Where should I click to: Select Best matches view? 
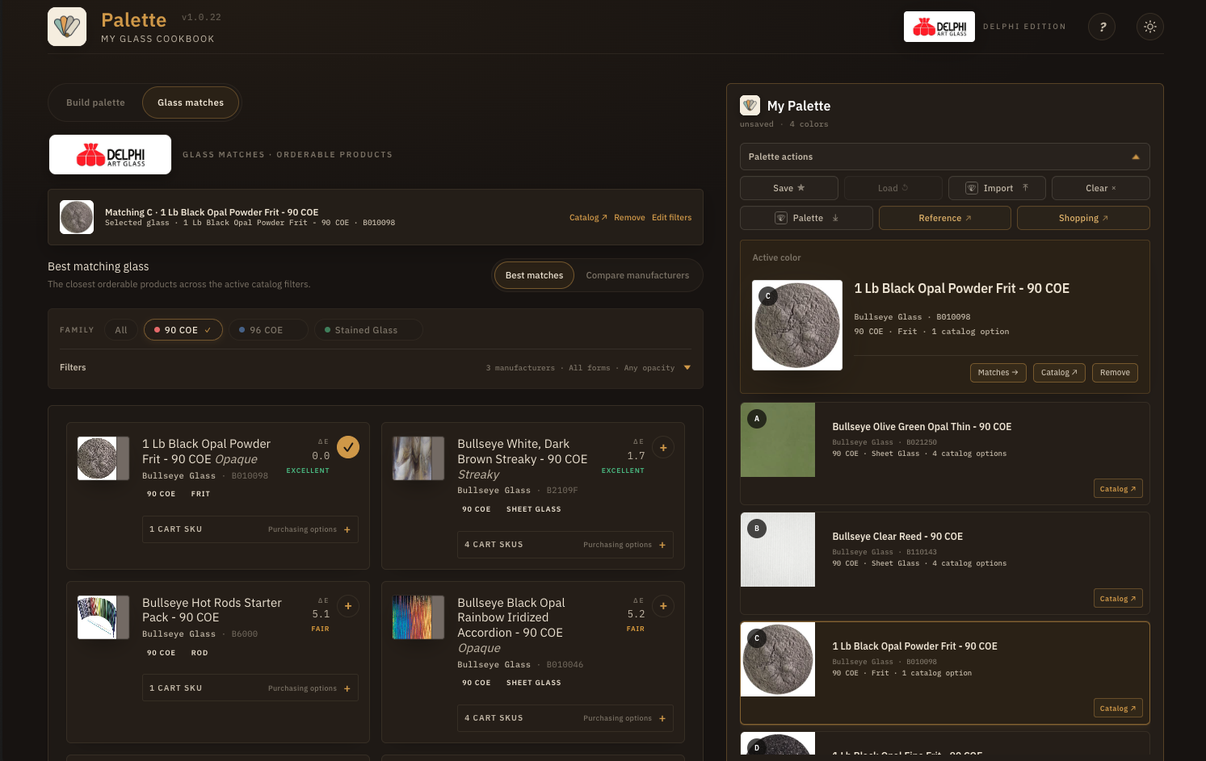[x=534, y=275]
